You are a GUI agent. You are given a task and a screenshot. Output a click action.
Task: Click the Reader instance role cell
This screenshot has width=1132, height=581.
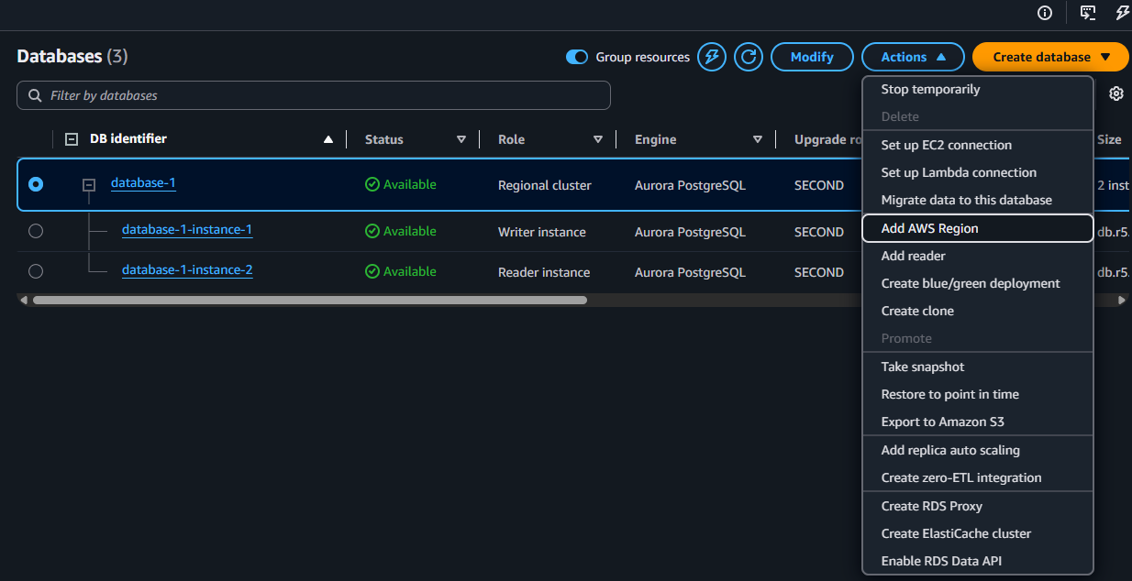coord(544,272)
